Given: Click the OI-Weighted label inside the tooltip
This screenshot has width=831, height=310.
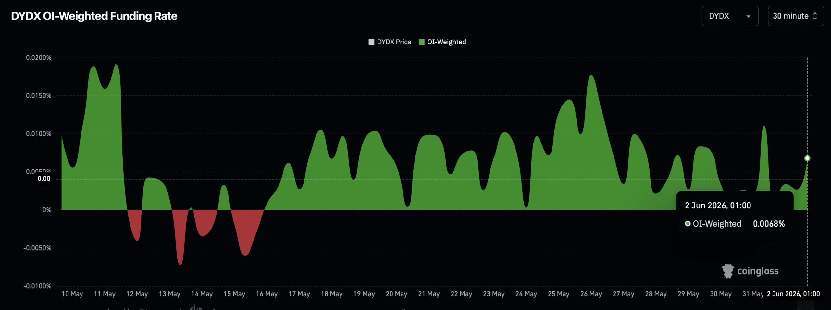Looking at the screenshot, I should [717, 224].
